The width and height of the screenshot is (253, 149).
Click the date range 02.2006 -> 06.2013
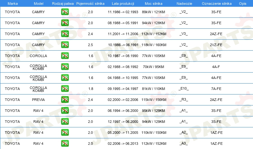coord(123,144)
